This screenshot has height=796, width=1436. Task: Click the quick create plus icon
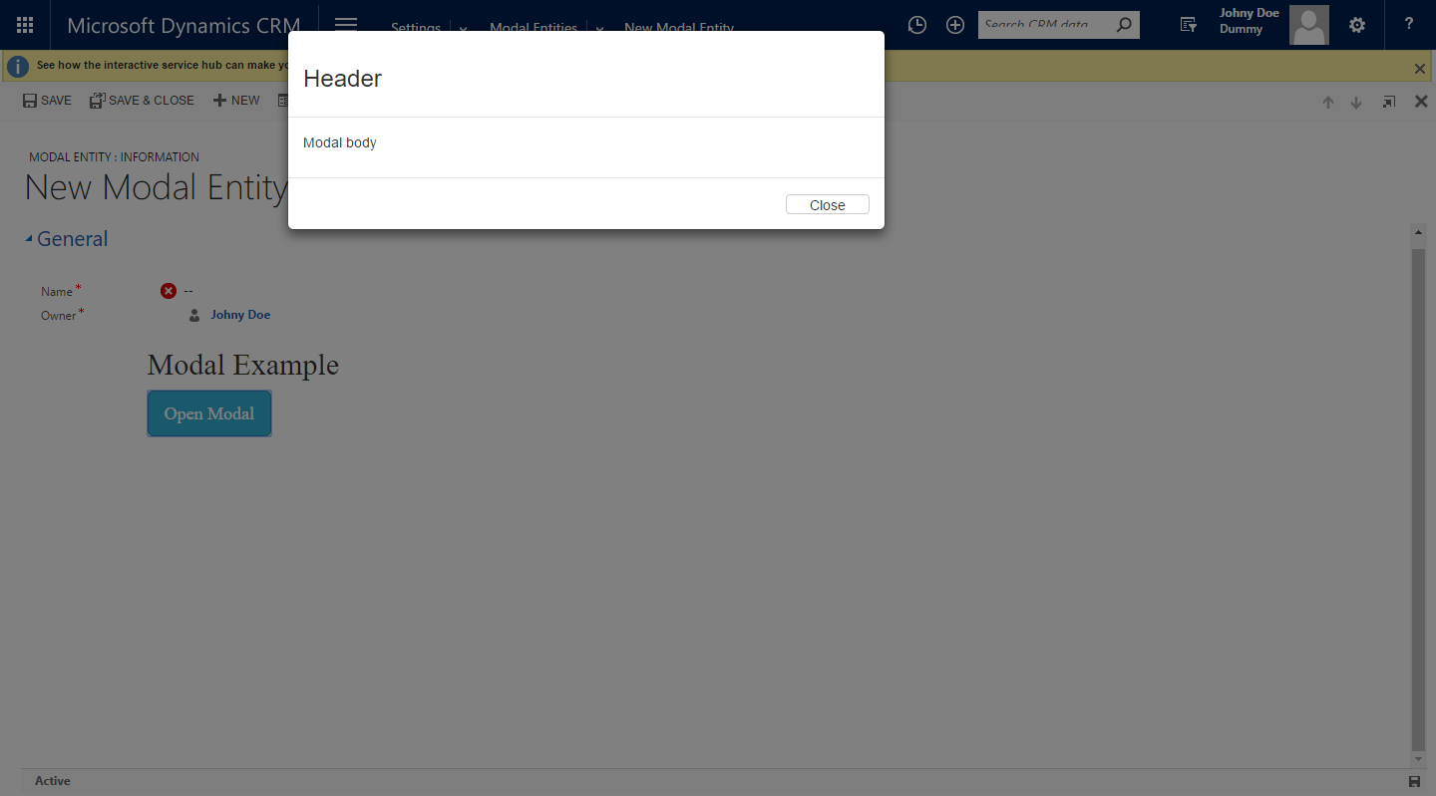coord(955,25)
